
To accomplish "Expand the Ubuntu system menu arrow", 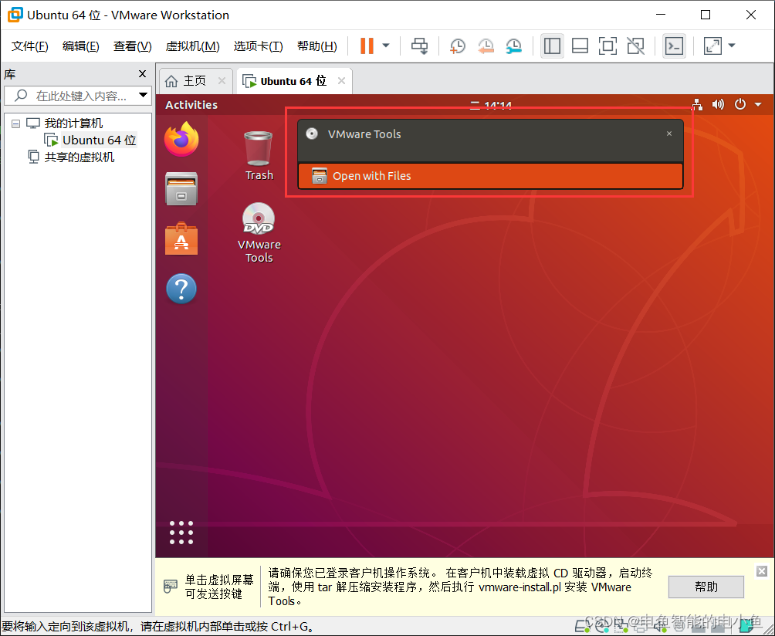I will [758, 104].
